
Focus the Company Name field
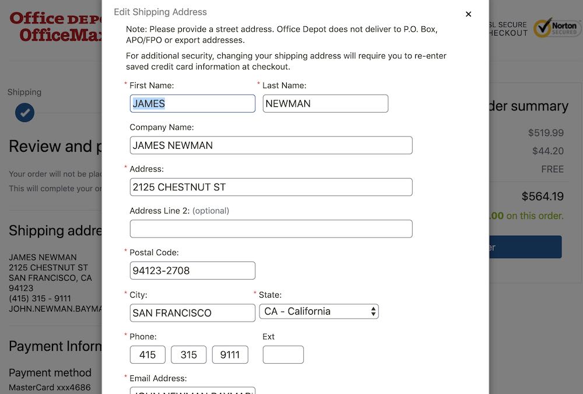[x=271, y=145]
